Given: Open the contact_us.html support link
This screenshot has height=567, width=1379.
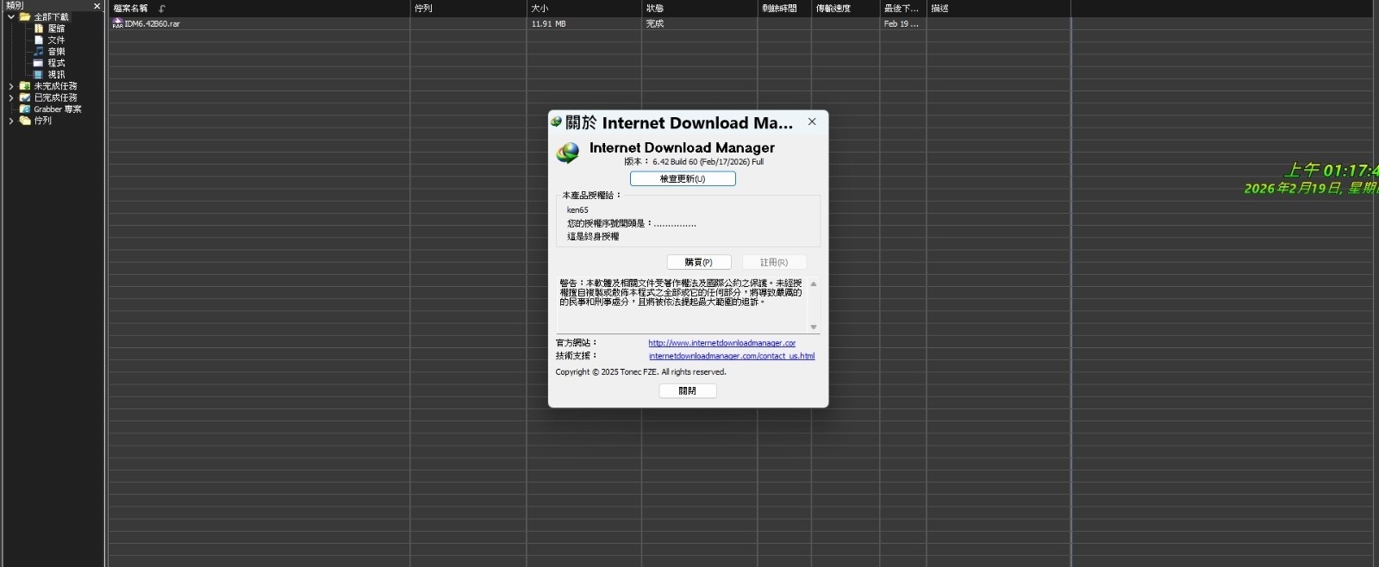Looking at the screenshot, I should [x=731, y=356].
